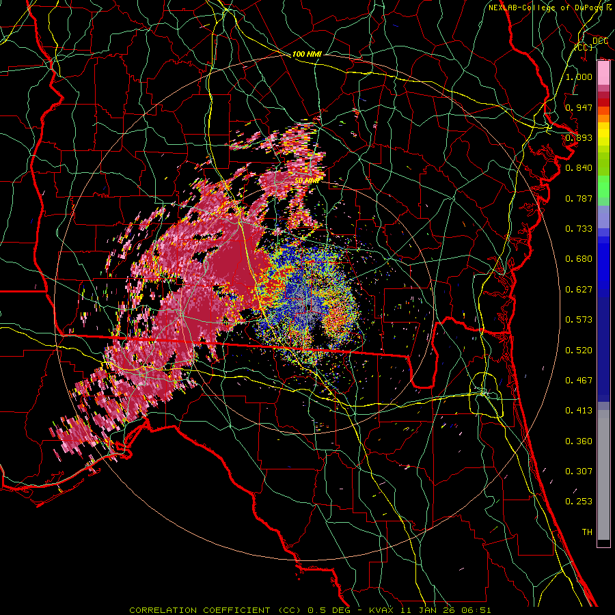This screenshot has width=615, height=615.
Task: Click the 0.680 legend value
Action: coord(579,259)
